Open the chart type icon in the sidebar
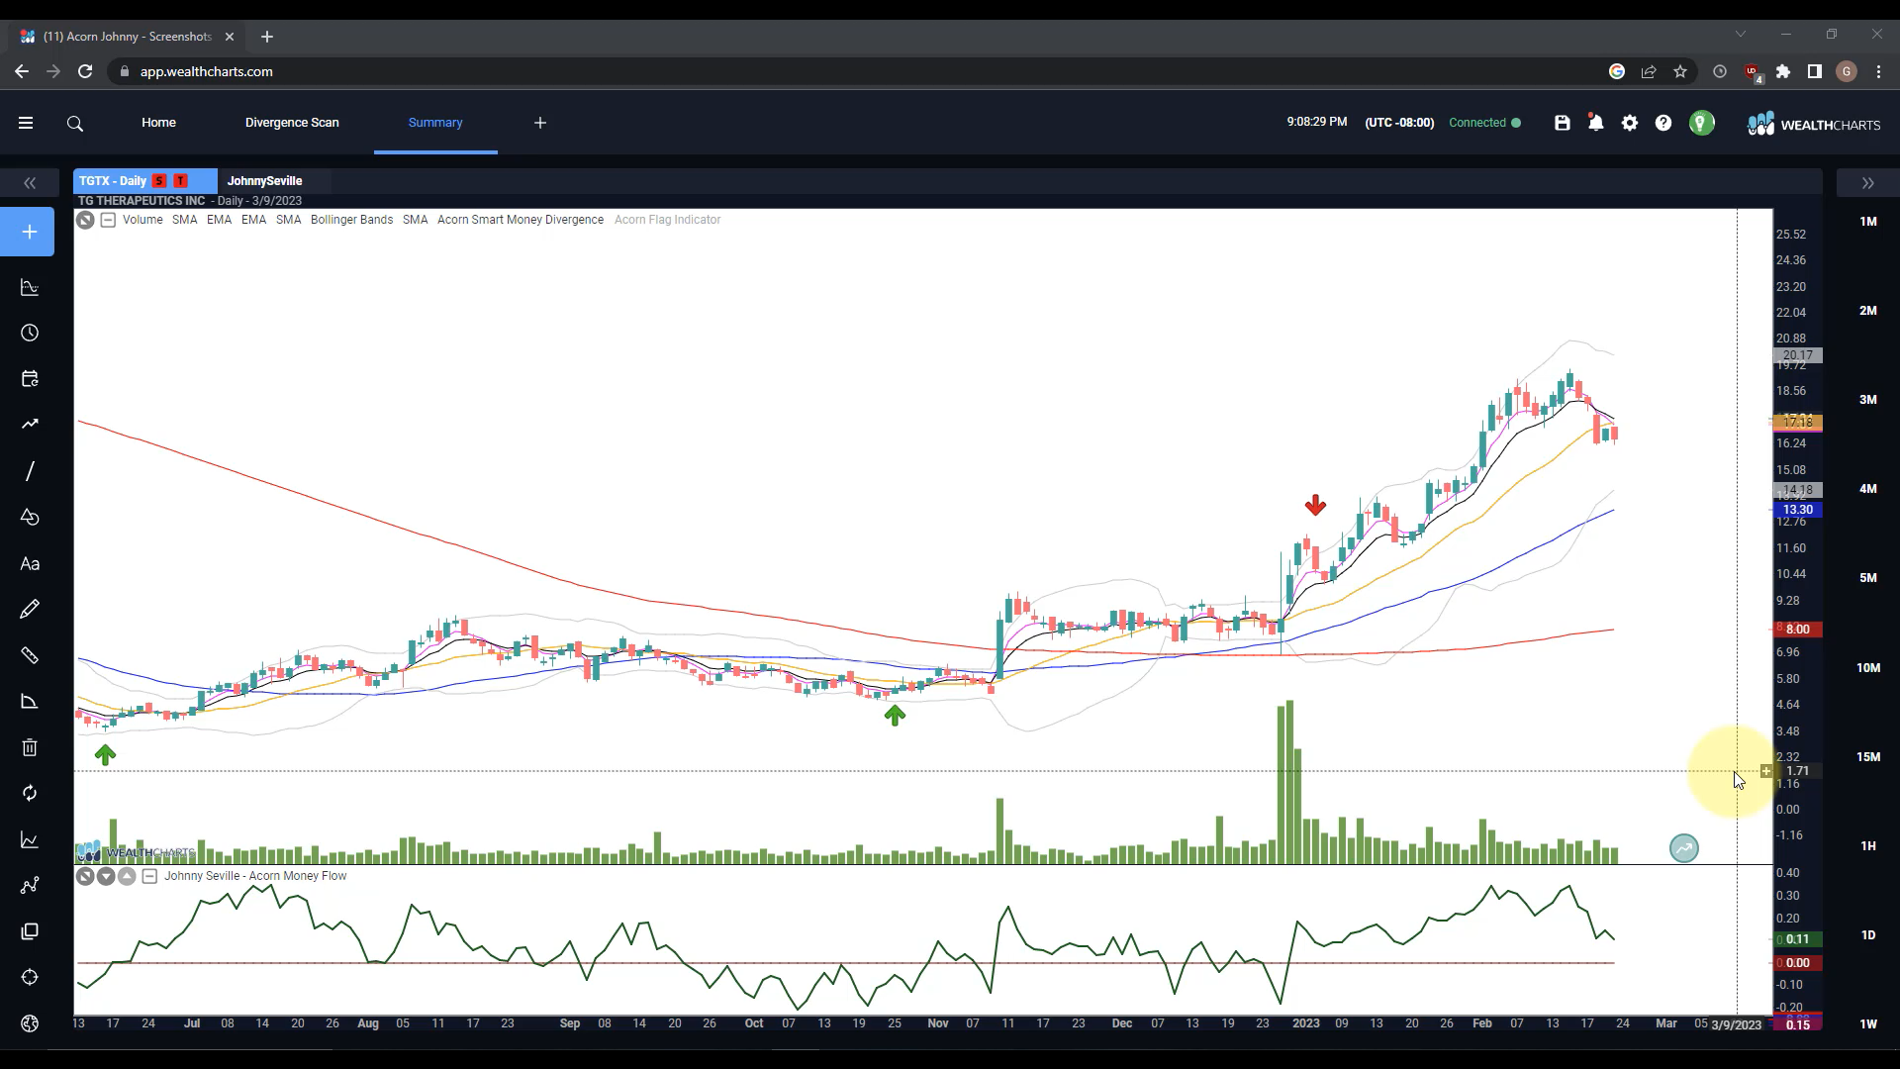Image resolution: width=1900 pixels, height=1069 pixels. (30, 287)
